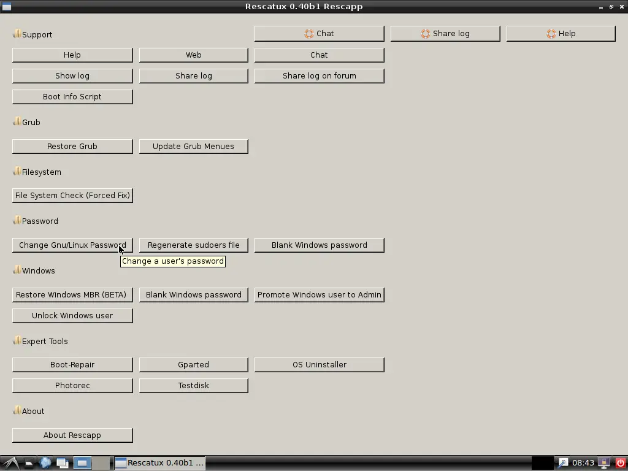The height and width of the screenshot is (471, 628).
Task: Click the 08:43 clock in the taskbar
Action: (x=583, y=463)
